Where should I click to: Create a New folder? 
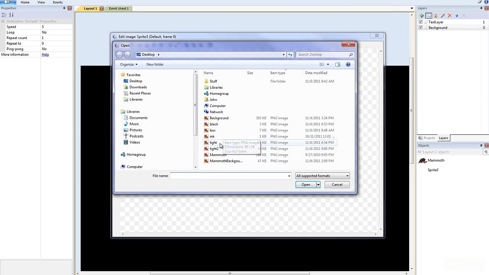coord(155,65)
